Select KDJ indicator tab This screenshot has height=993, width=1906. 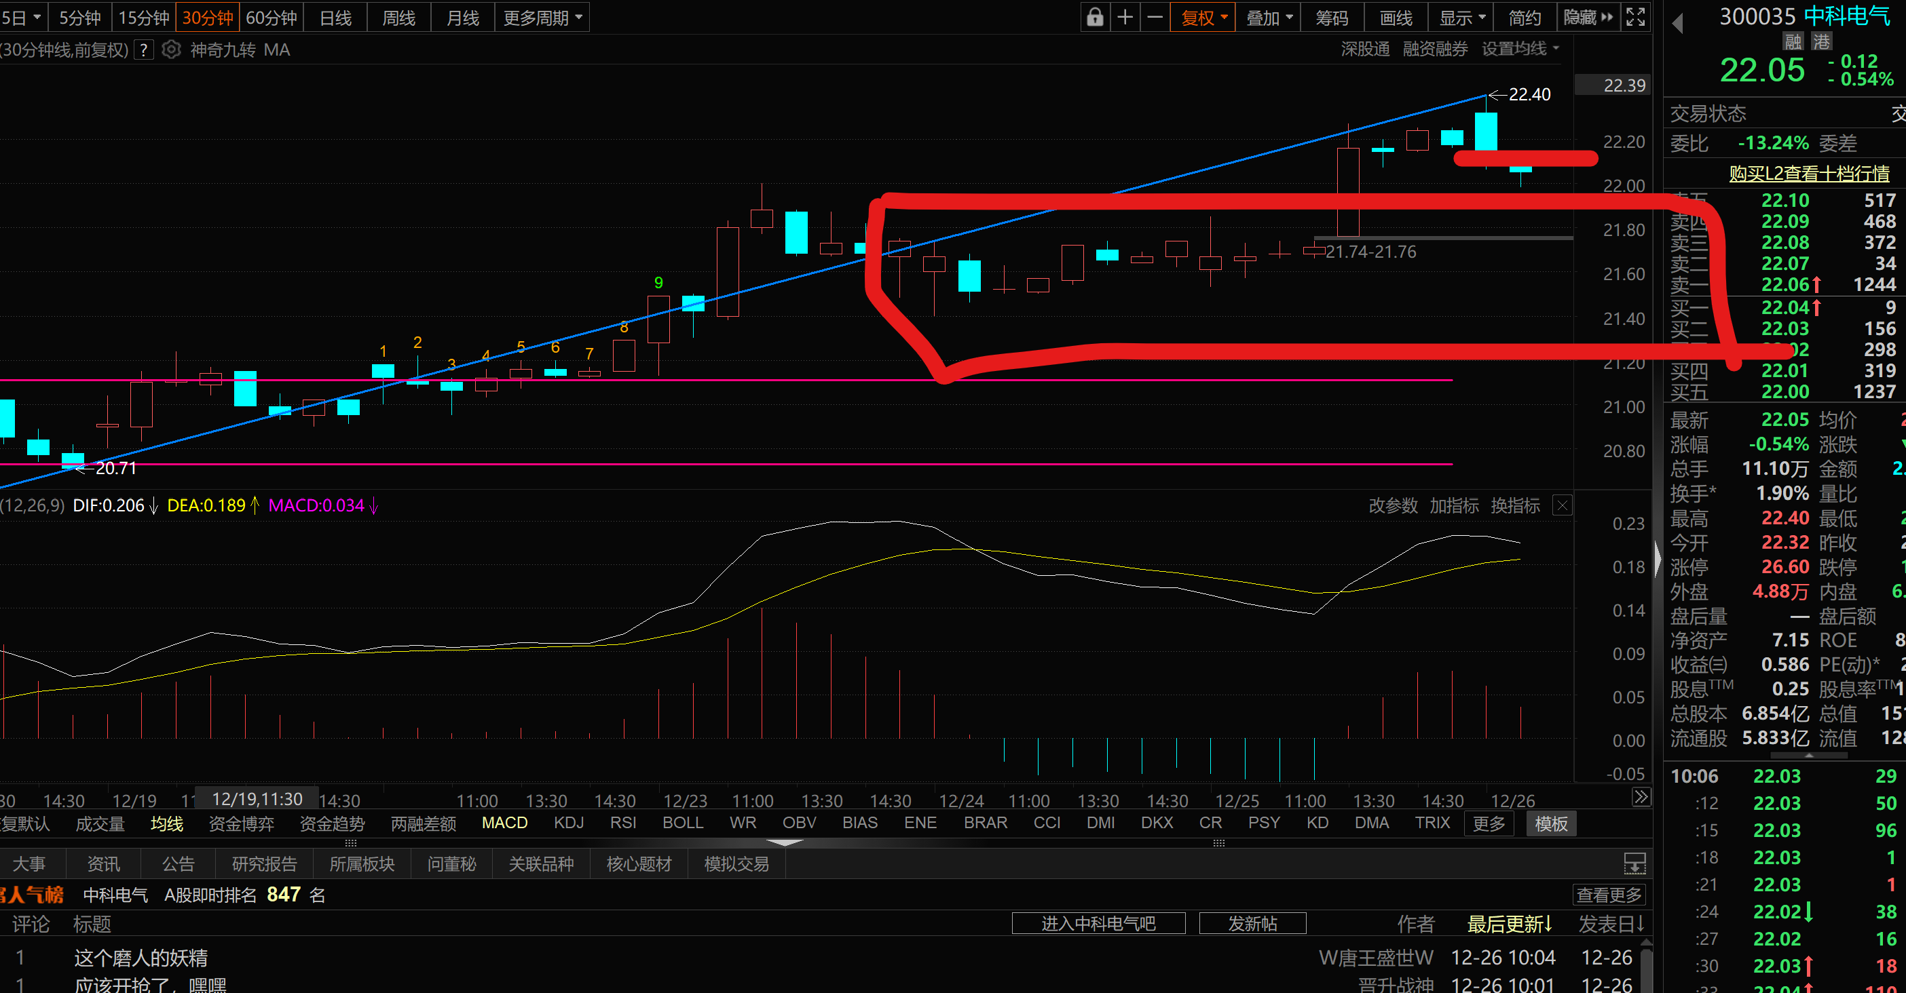coord(568,823)
